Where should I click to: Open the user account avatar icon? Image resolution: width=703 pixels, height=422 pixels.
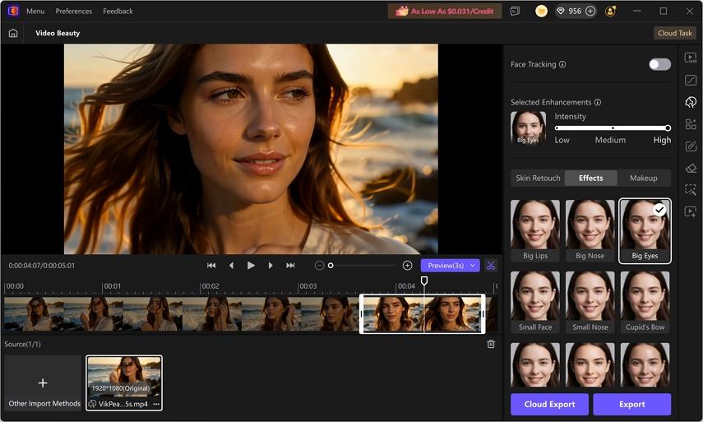[610, 12]
